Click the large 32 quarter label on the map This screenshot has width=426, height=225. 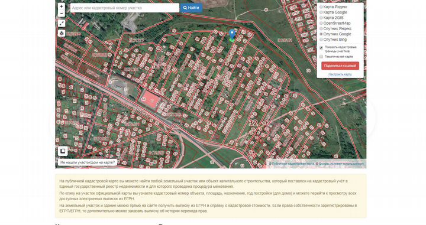pos(253,122)
